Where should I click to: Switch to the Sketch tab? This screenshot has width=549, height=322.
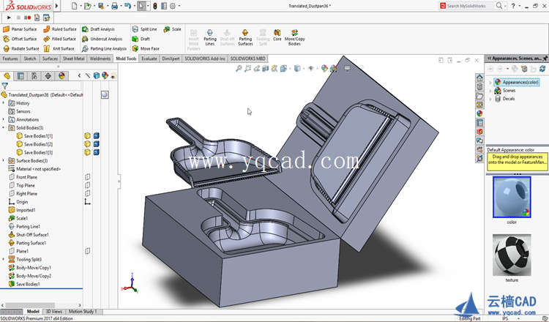click(x=30, y=59)
